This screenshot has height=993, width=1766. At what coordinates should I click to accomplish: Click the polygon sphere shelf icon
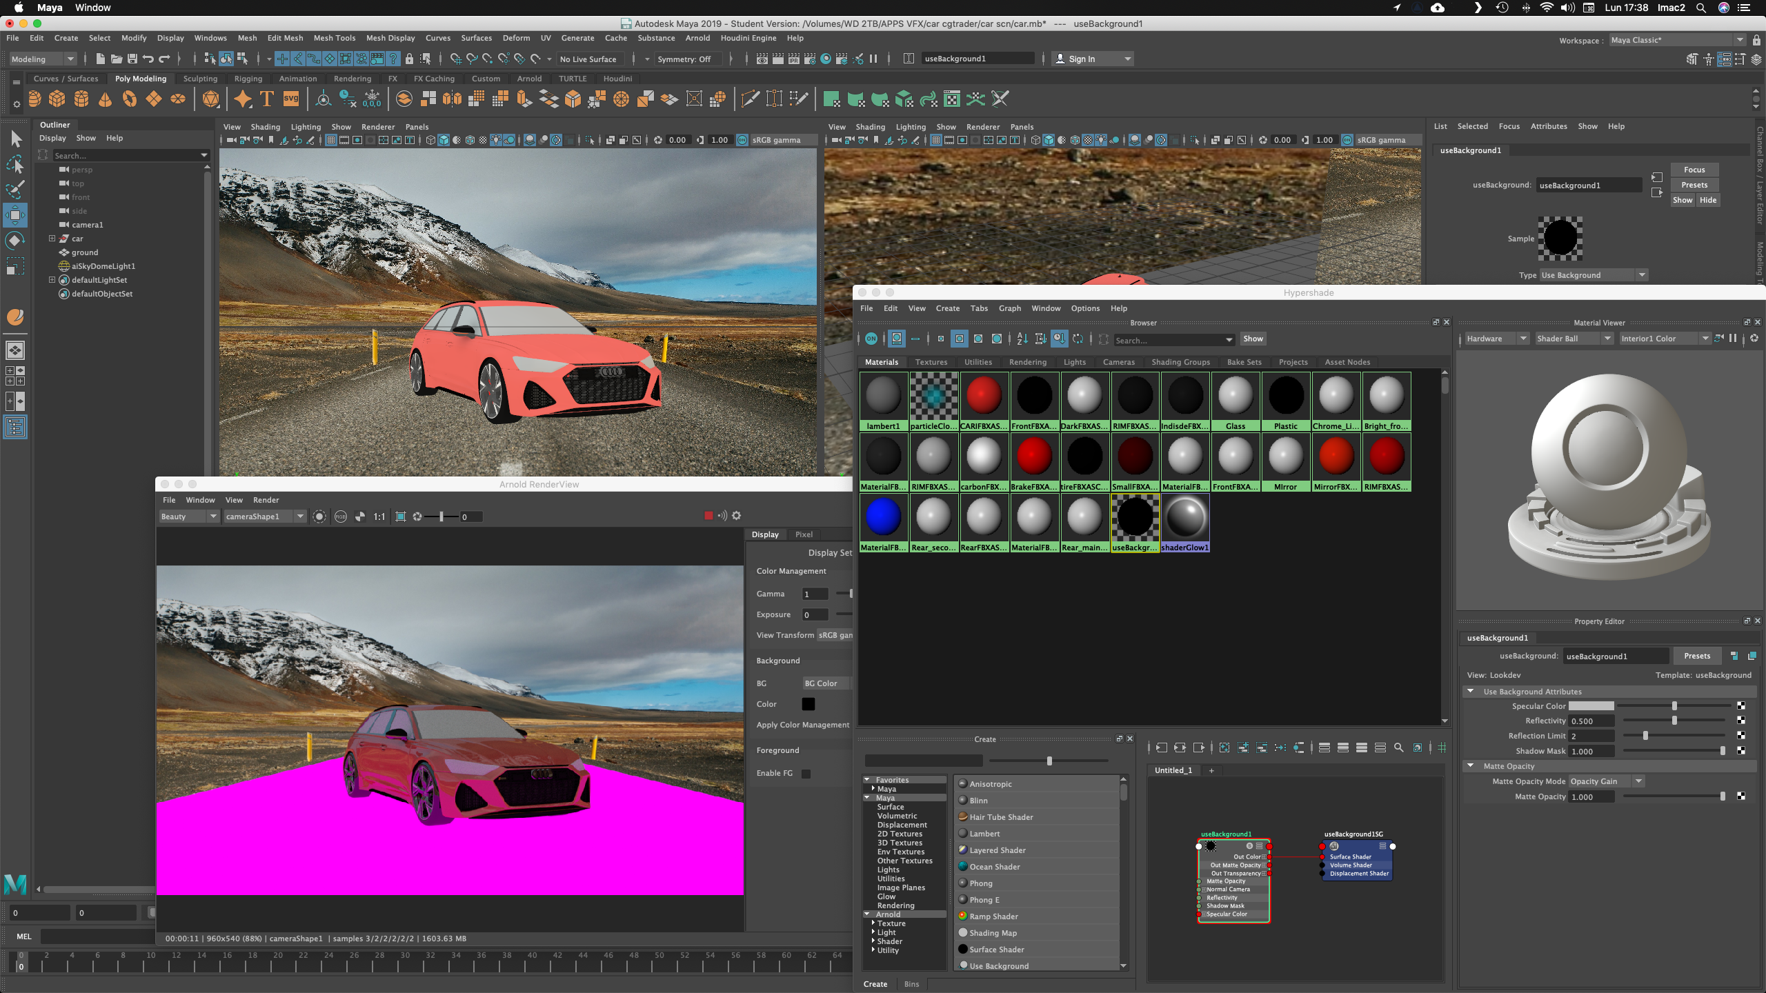(34, 99)
